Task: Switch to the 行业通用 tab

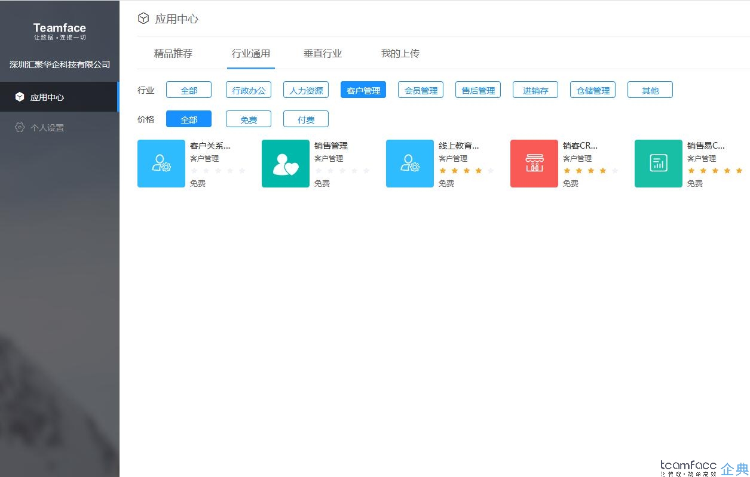Action: tap(251, 54)
